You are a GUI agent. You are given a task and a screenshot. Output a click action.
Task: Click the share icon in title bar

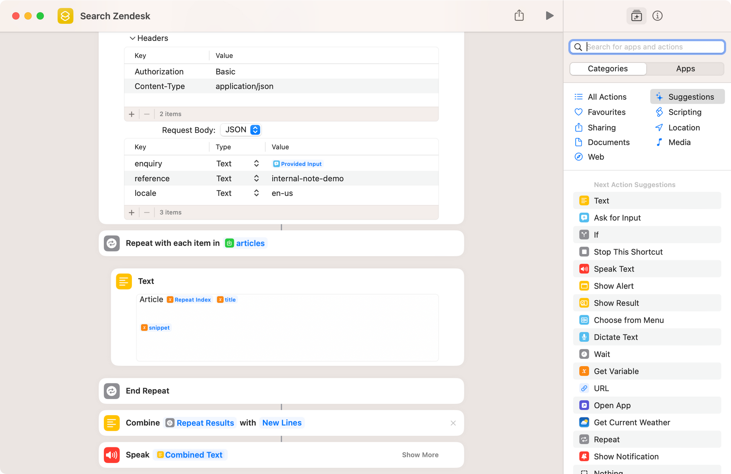[x=519, y=16]
